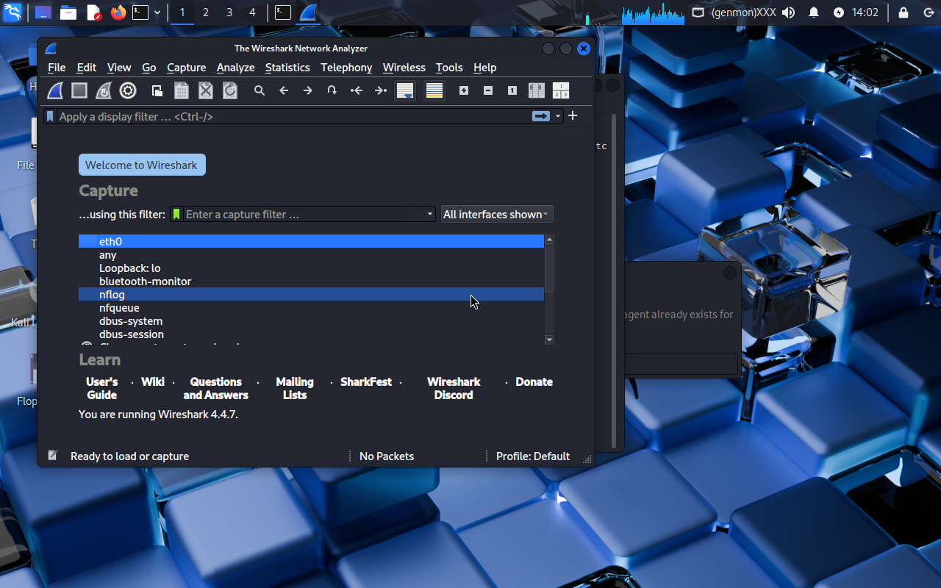
Task: Go to specified packet curved arrow icon
Action: click(332, 90)
